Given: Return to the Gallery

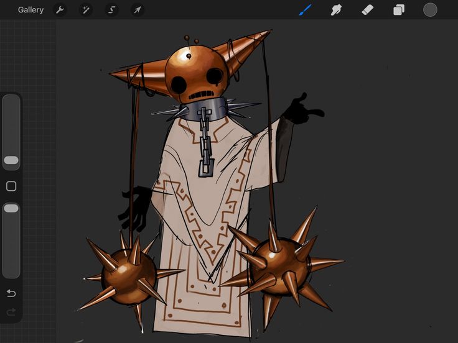Looking at the screenshot, I should coord(30,10).
